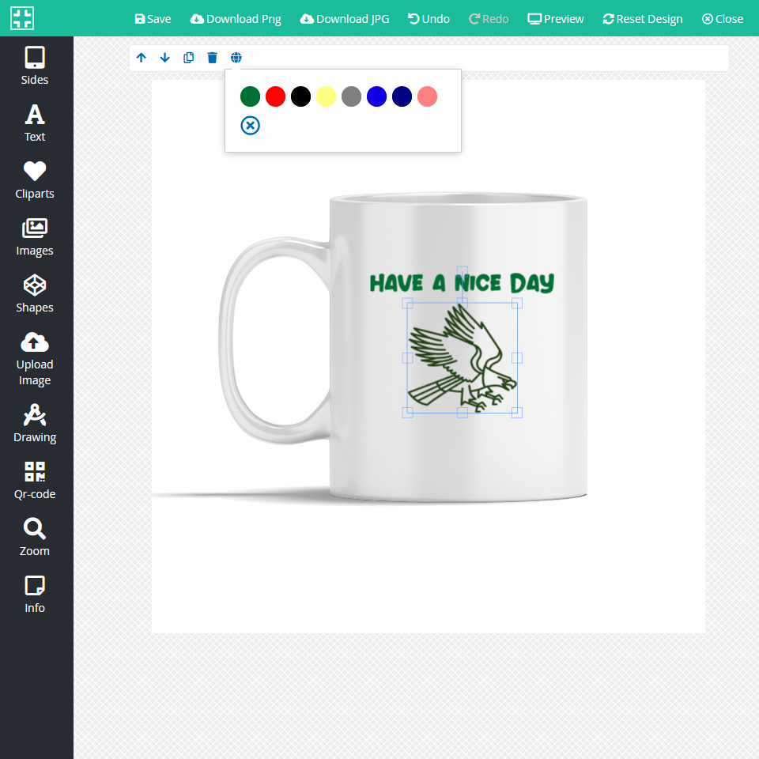Screen dimensions: 759x759
Task: Open the Cliparts library
Action: [x=35, y=179]
